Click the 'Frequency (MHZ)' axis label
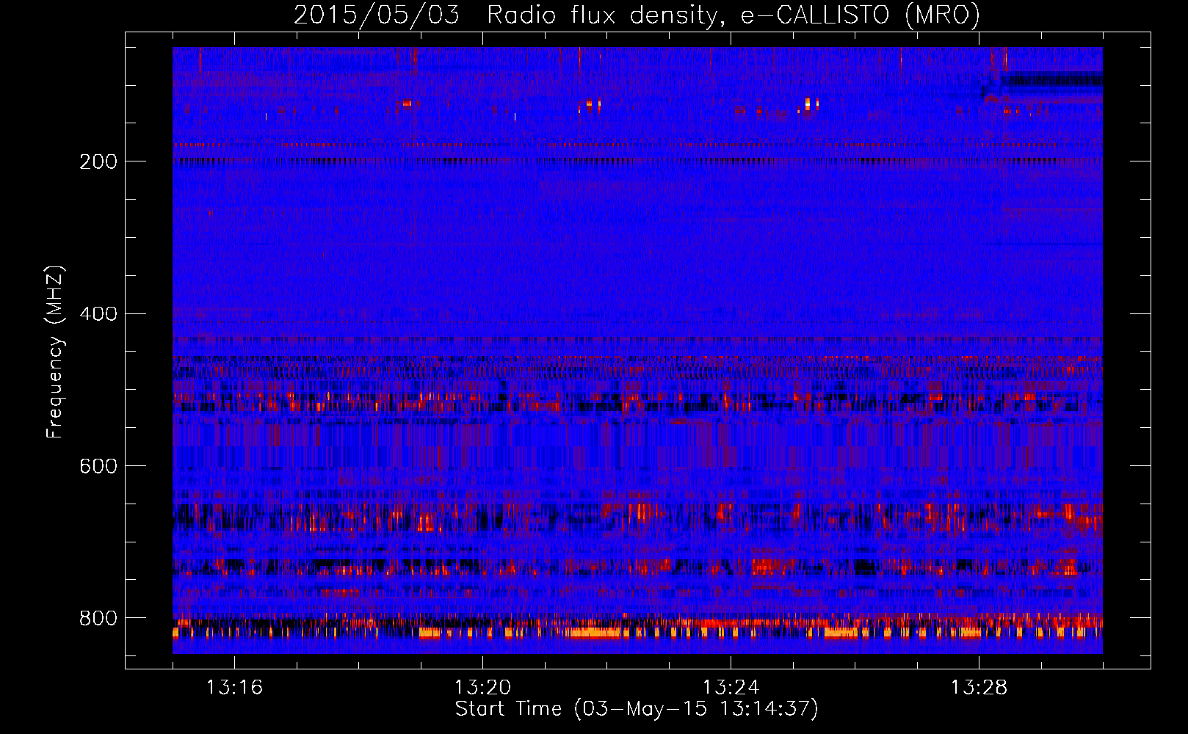 (x=54, y=352)
